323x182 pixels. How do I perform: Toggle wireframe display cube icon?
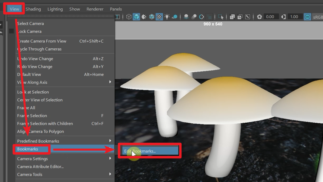click(129, 17)
